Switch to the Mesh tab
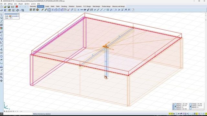 (x=52, y=6)
